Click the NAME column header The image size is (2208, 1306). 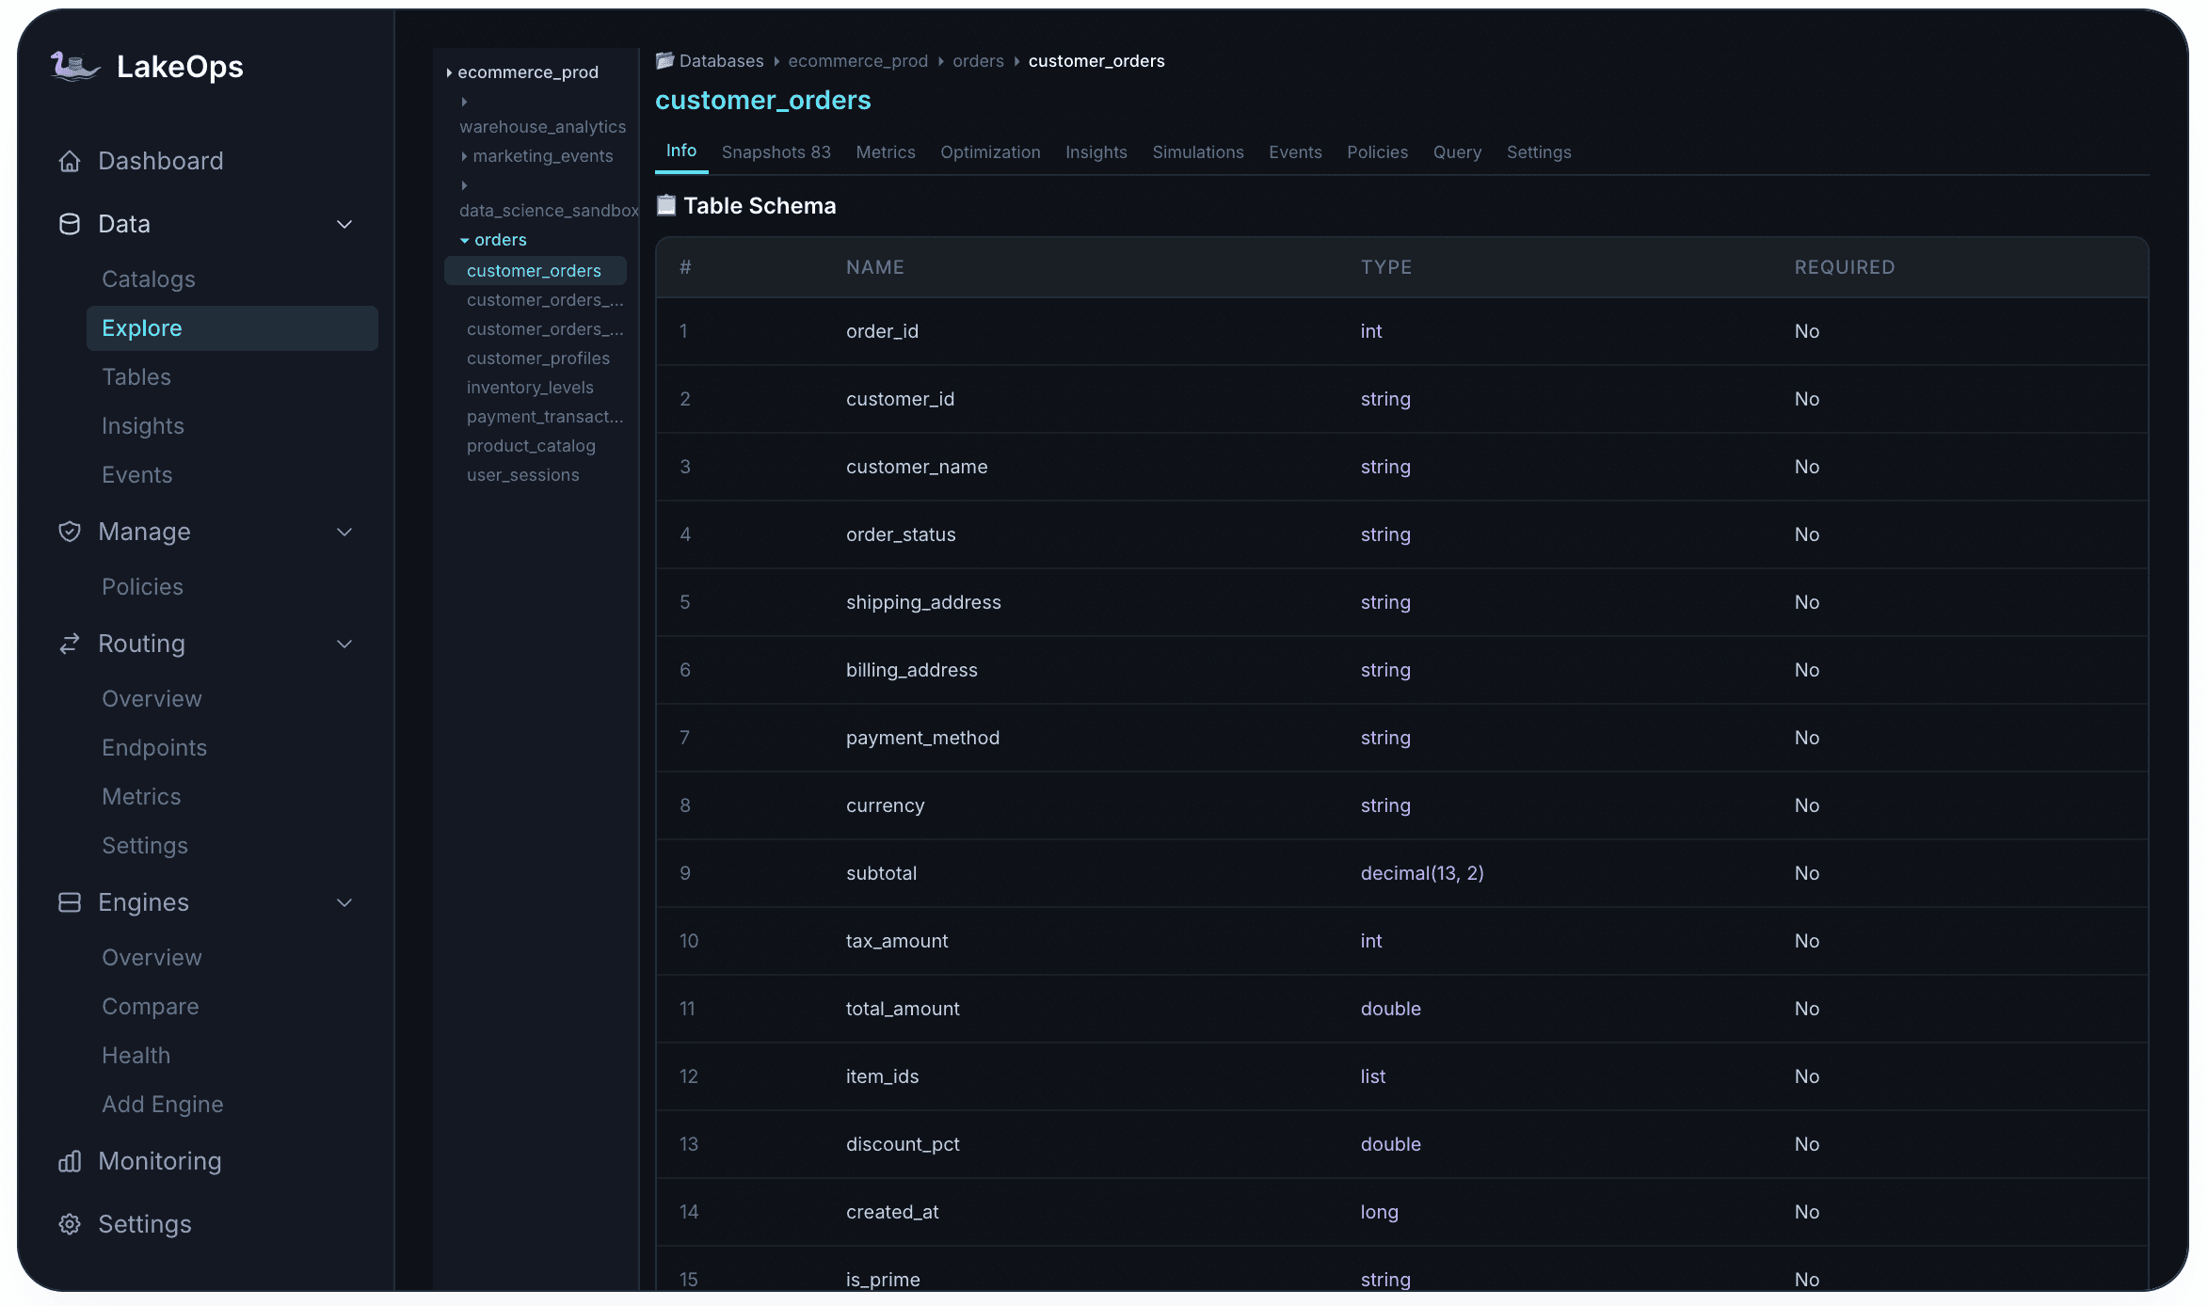874,267
